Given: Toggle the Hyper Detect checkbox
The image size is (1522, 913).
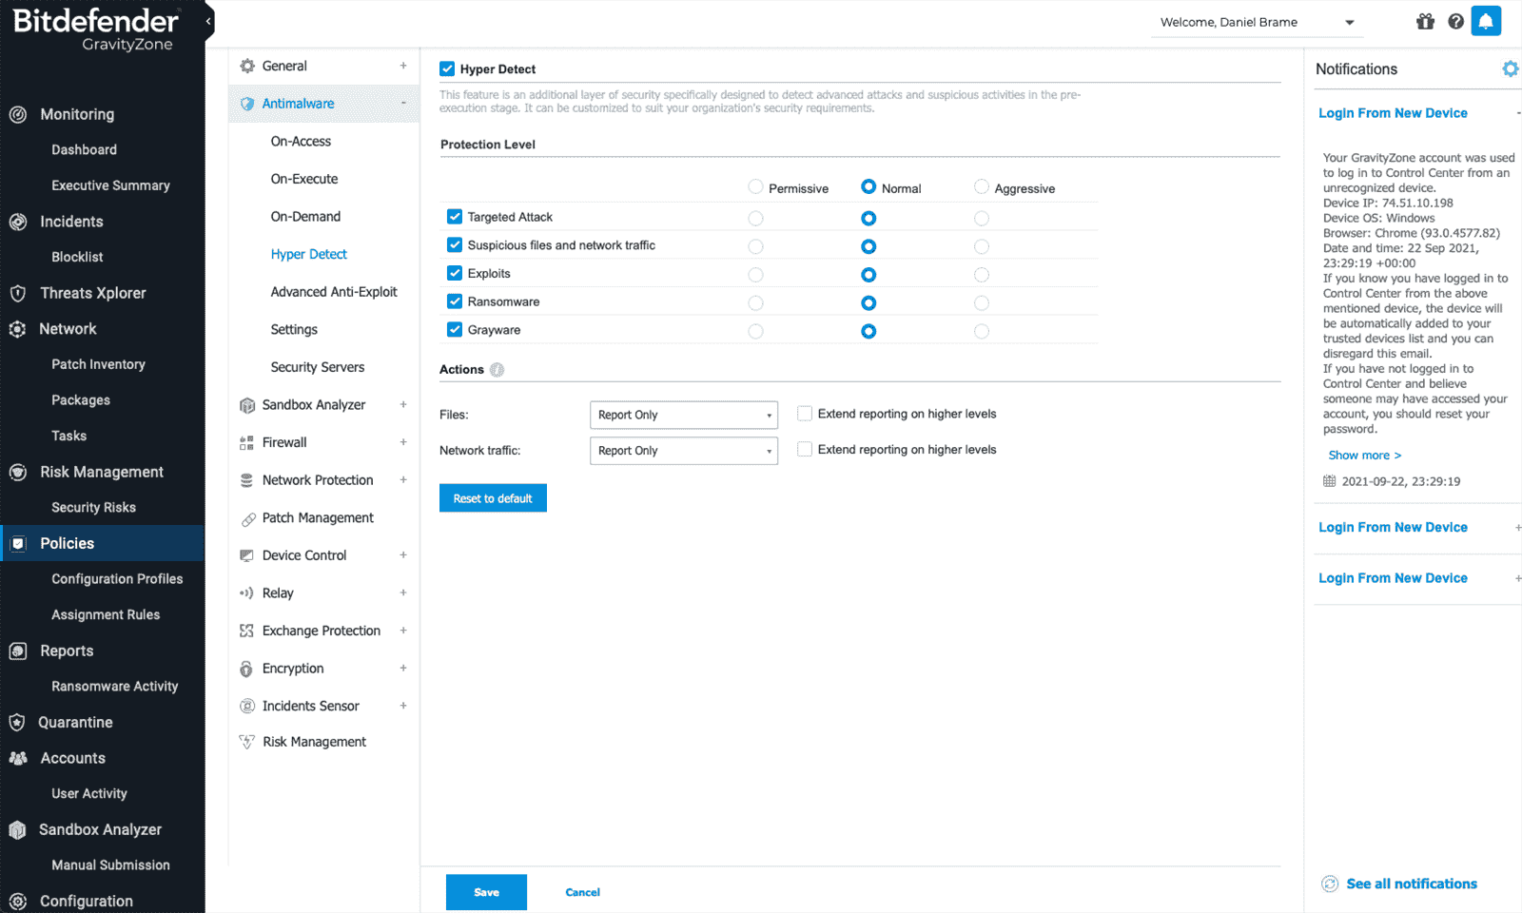Looking at the screenshot, I should click(447, 68).
